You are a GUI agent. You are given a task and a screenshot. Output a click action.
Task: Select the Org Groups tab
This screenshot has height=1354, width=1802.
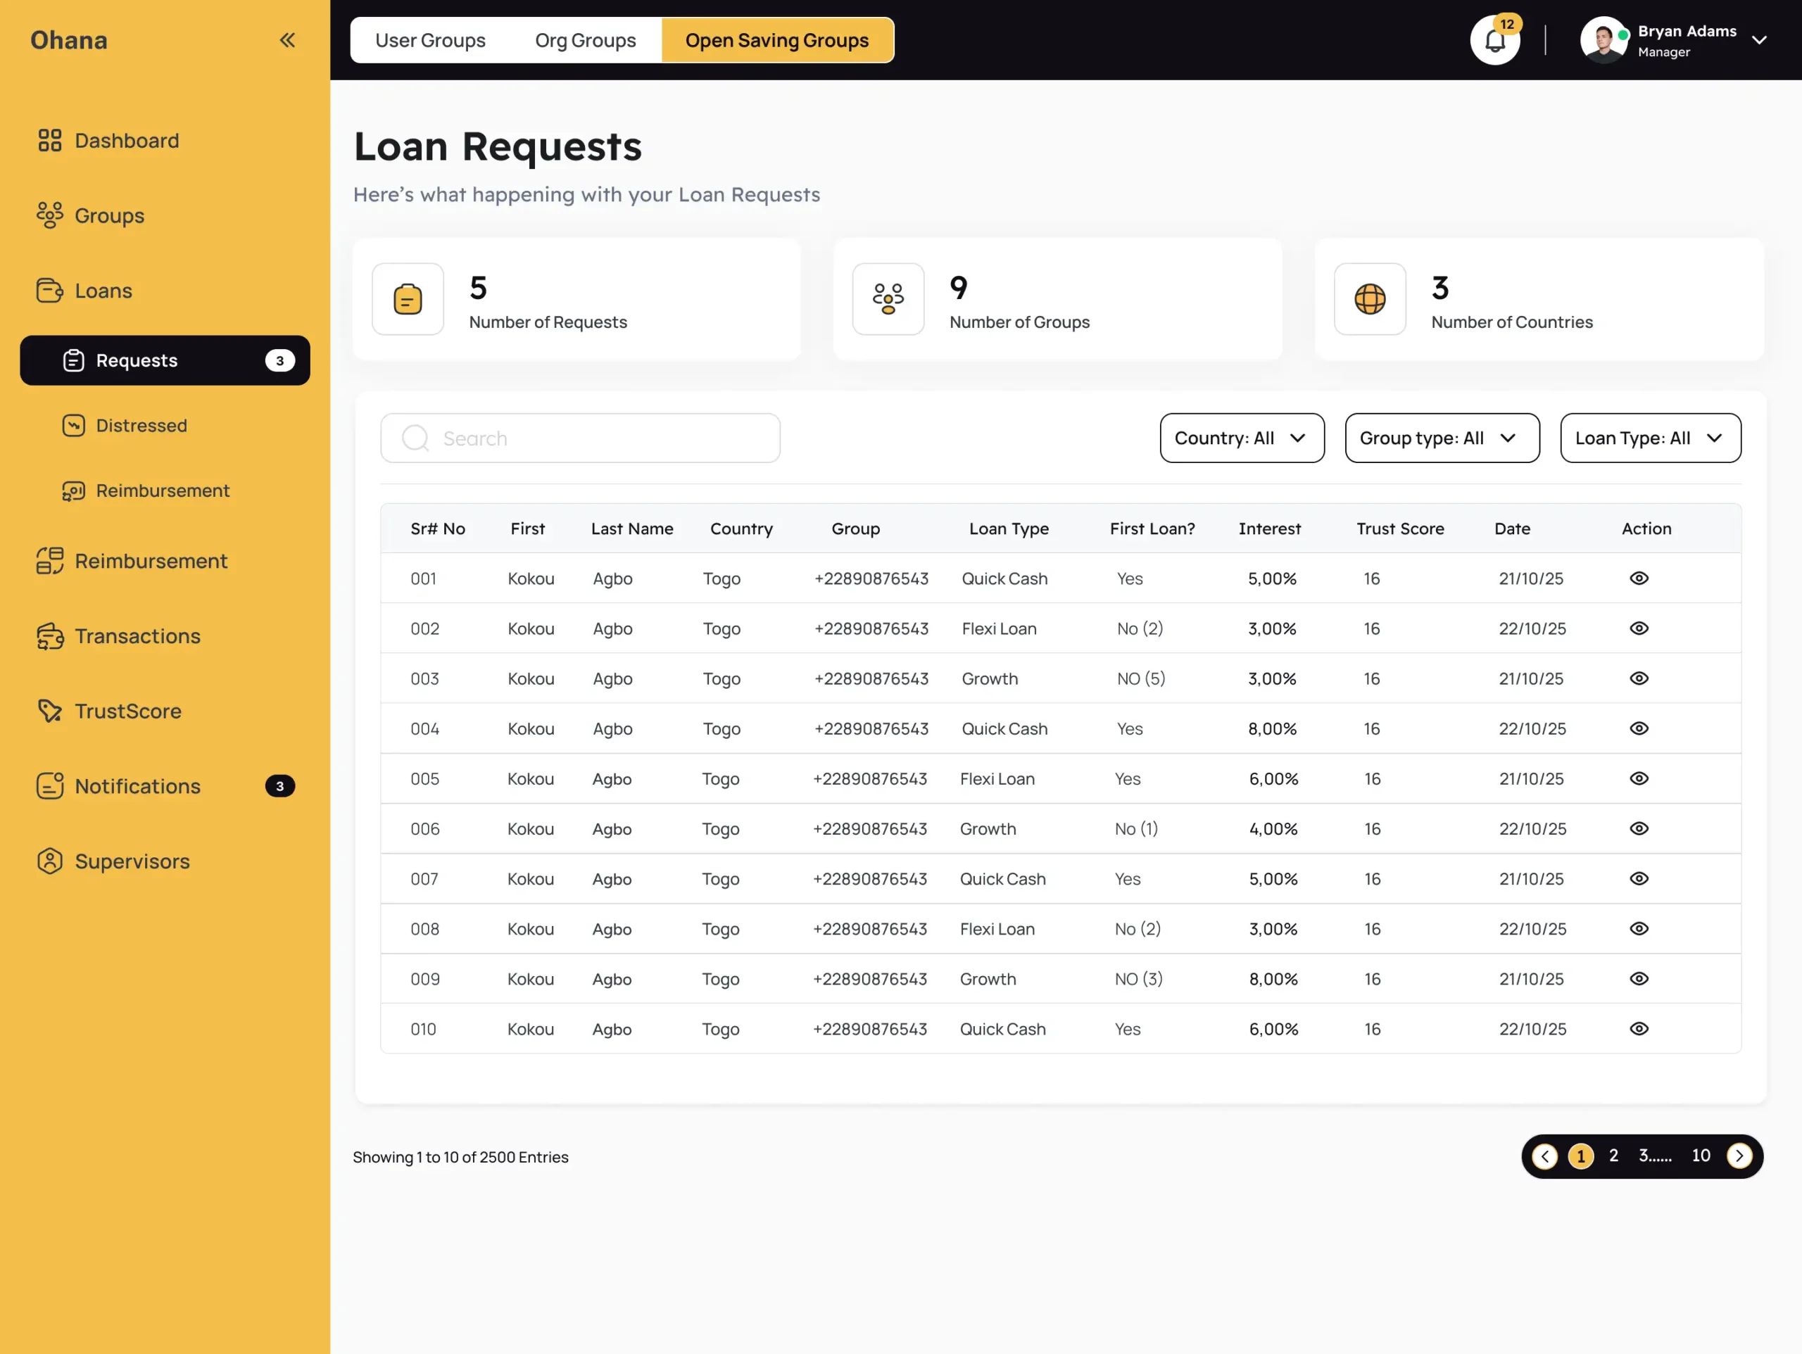tap(585, 40)
